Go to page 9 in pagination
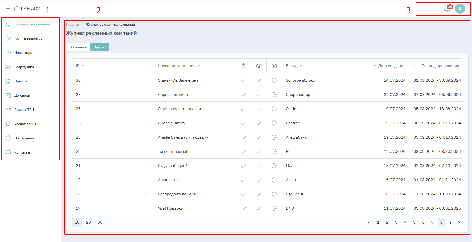Image resolution: width=472 pixels, height=242 pixels. (x=450, y=222)
